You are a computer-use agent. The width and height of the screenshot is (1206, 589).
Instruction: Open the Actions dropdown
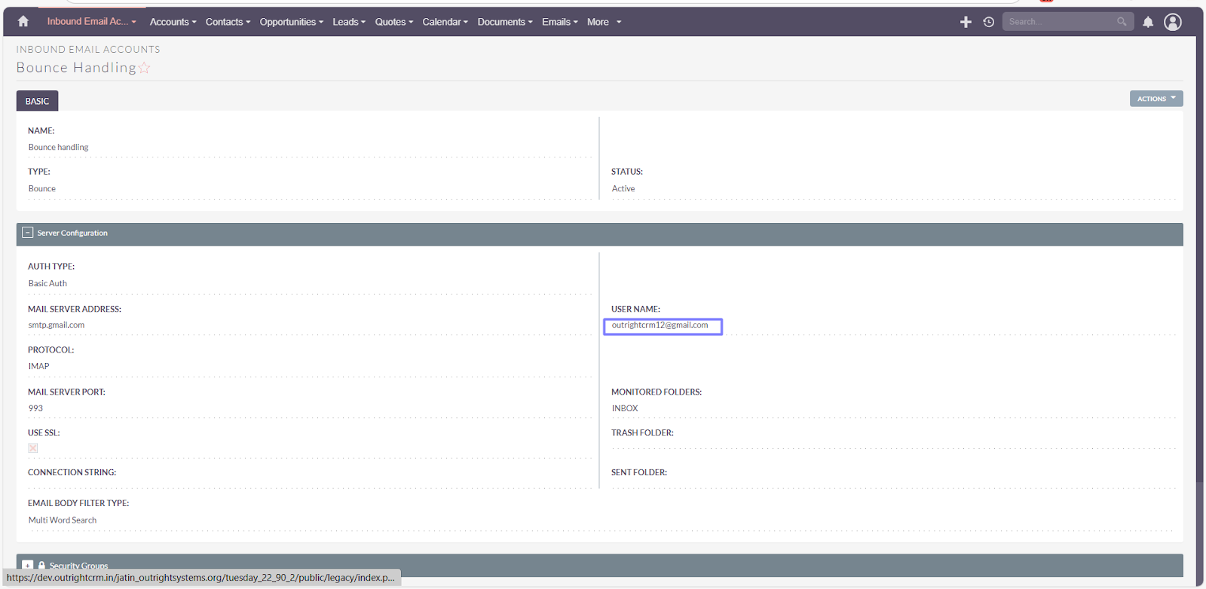1155,99
